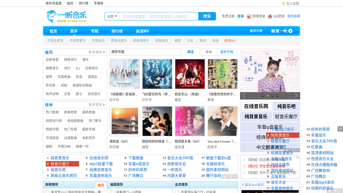Open 想看你笑的样子 album cover
Screen dimensions: 343x193
coord(223,74)
